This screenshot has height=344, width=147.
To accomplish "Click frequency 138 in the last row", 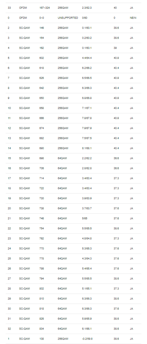I will [42, 339].
